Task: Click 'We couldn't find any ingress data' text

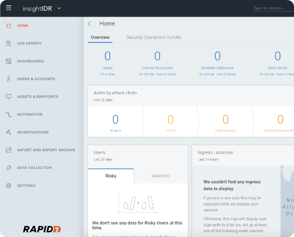Action: (232, 185)
